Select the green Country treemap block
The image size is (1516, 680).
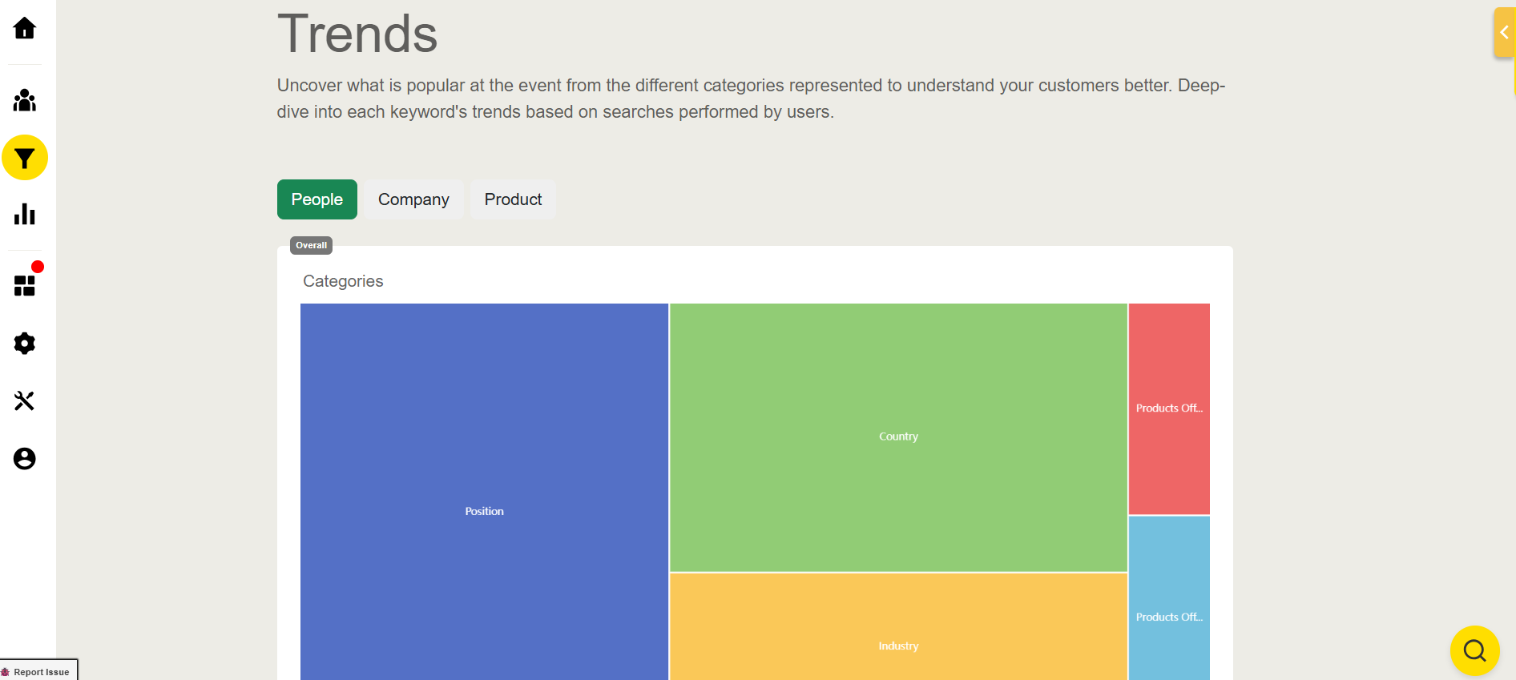(898, 437)
